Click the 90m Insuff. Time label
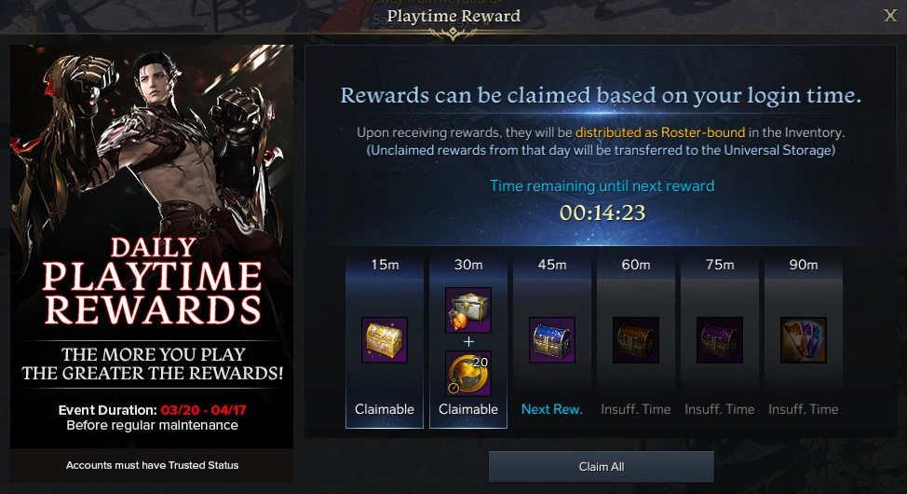This screenshot has height=494, width=907. tap(804, 409)
